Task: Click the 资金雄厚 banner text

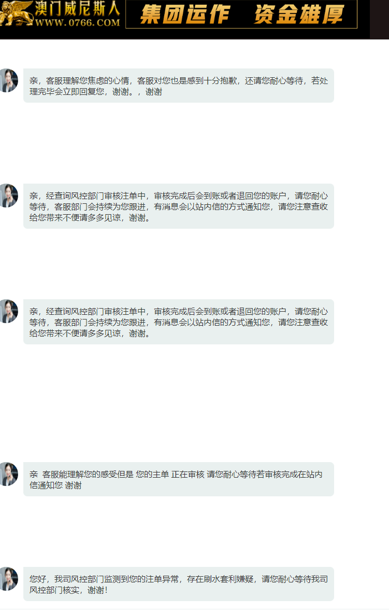Action: pyautogui.click(x=299, y=15)
